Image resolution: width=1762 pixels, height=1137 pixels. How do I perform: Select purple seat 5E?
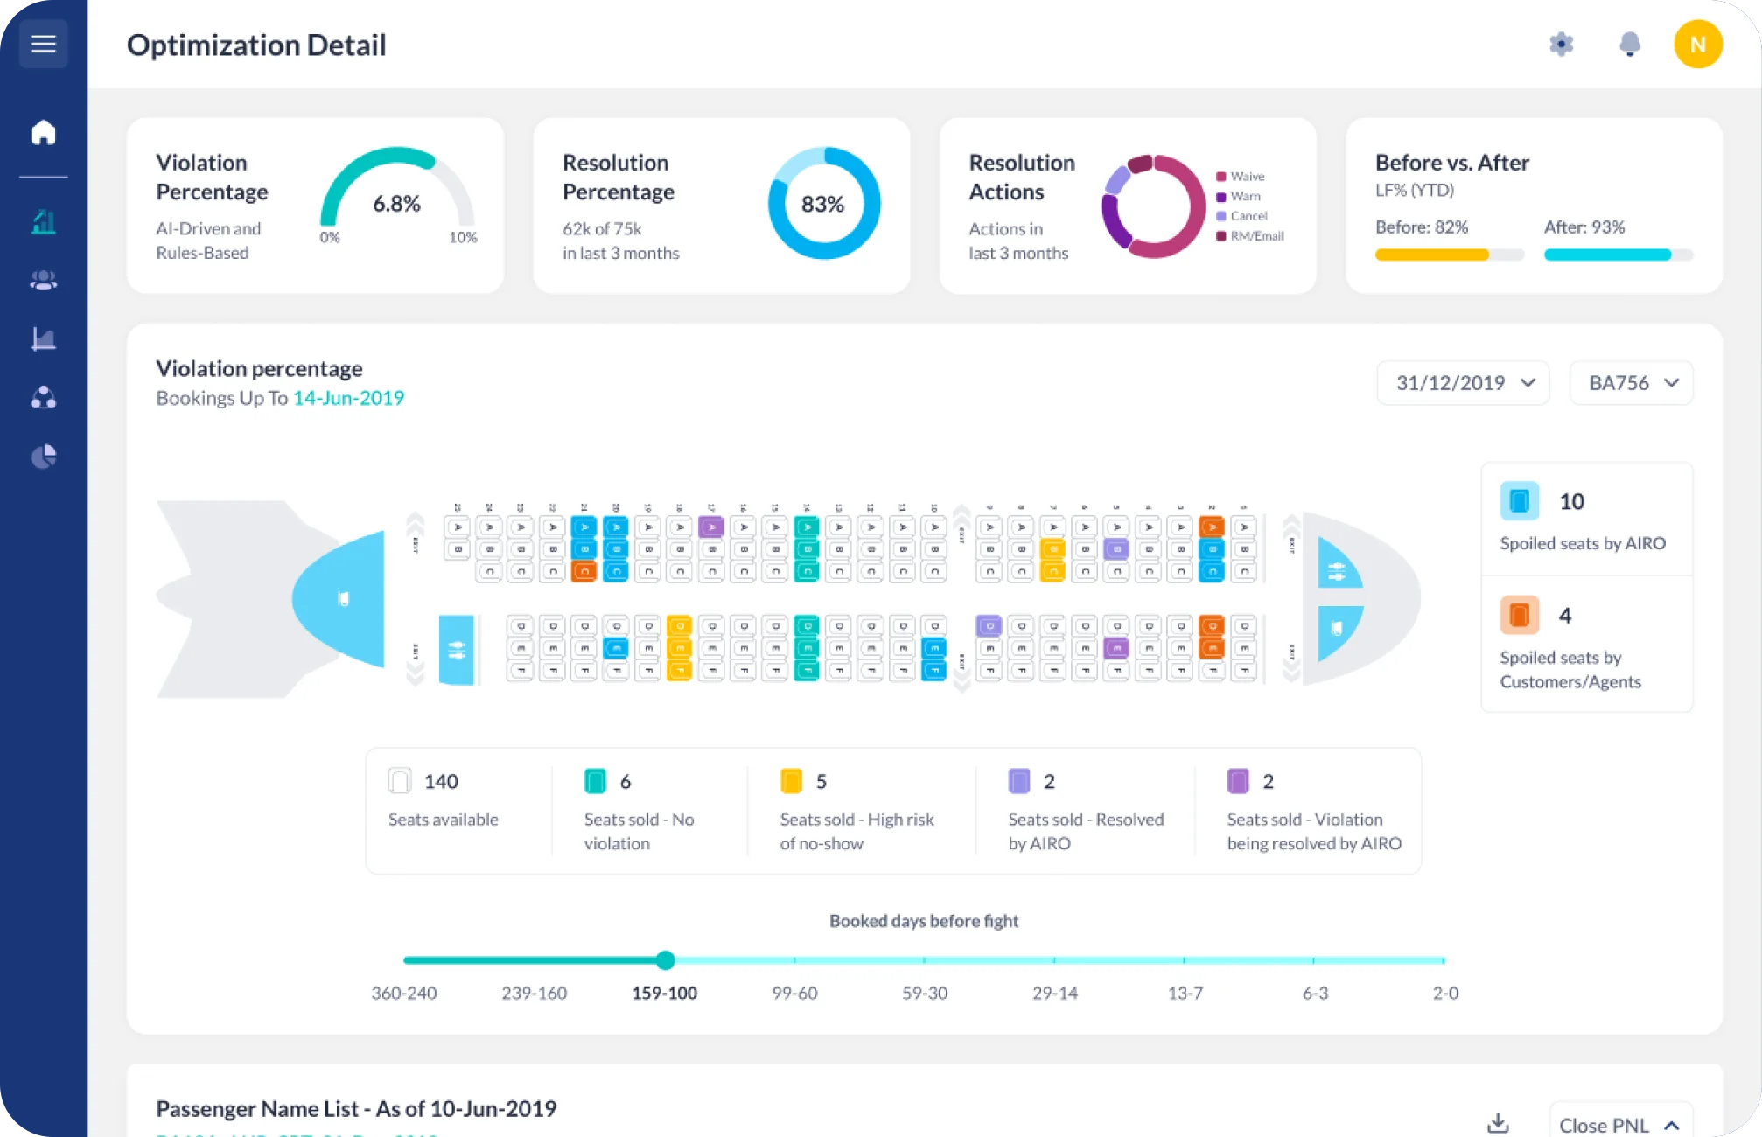[1116, 648]
